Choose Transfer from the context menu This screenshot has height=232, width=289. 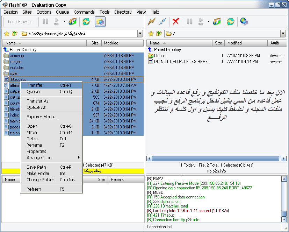(51, 85)
